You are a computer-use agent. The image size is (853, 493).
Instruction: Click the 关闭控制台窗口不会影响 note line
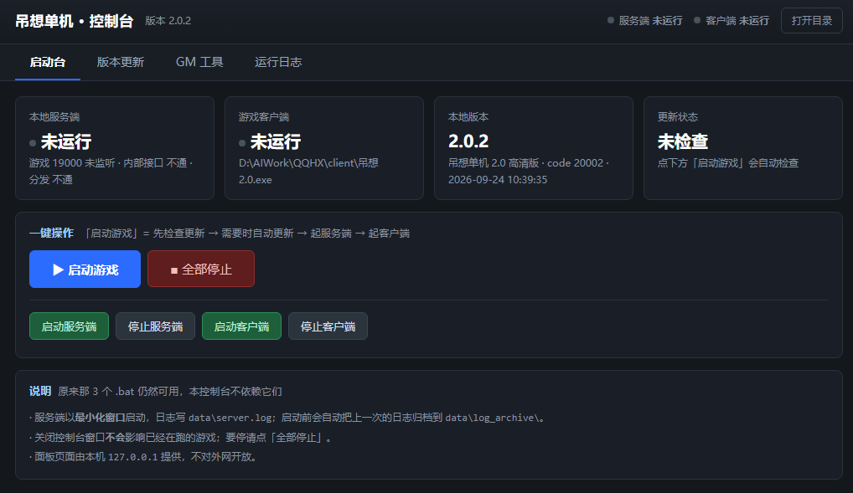[180, 437]
